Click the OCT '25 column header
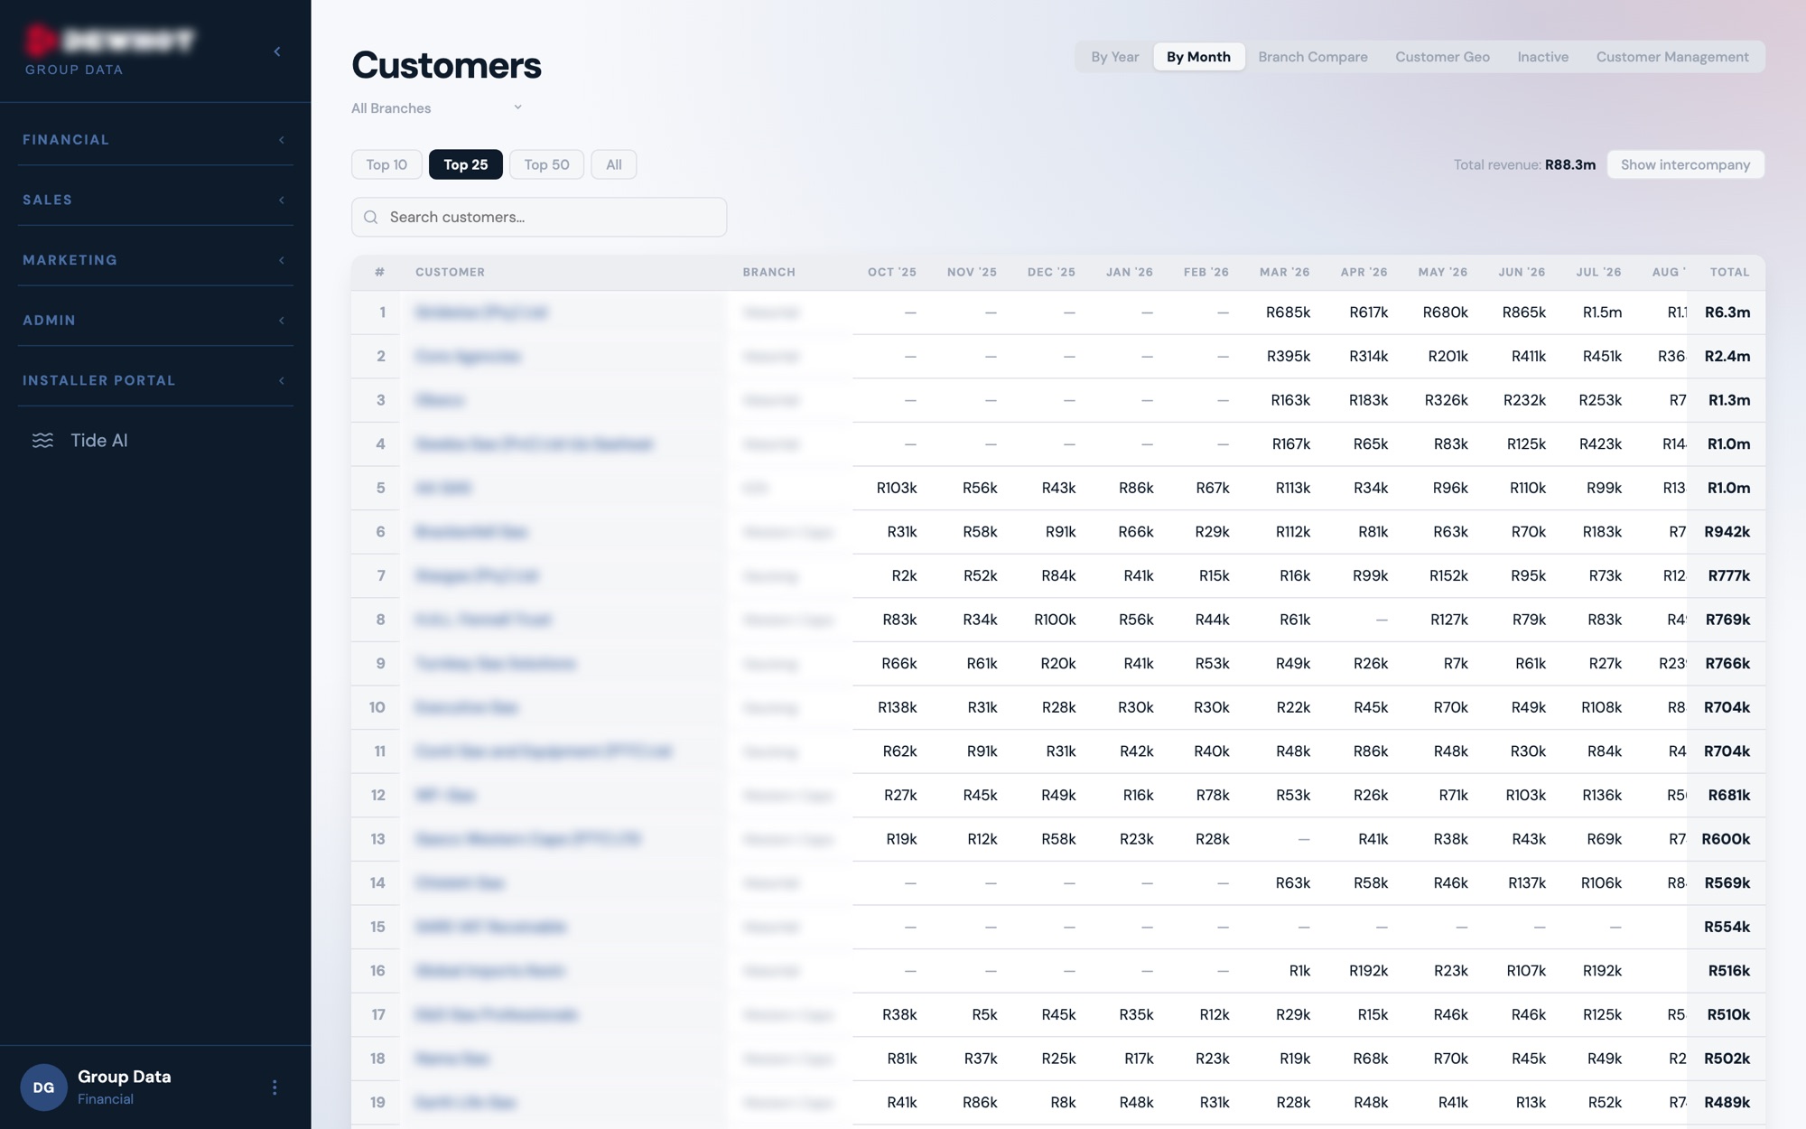The height and width of the screenshot is (1129, 1806). coord(891,272)
